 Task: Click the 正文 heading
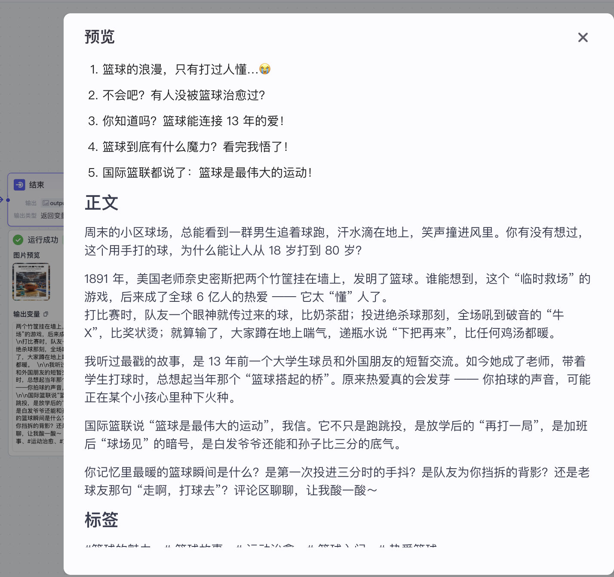pos(101,203)
